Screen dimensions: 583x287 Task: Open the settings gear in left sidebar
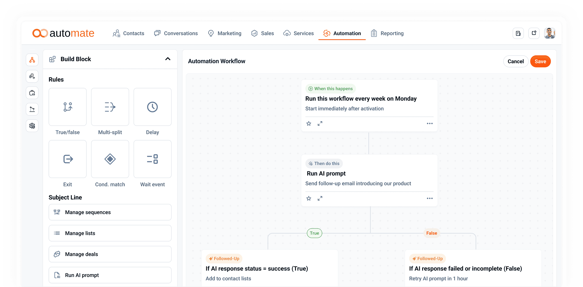tap(32, 126)
